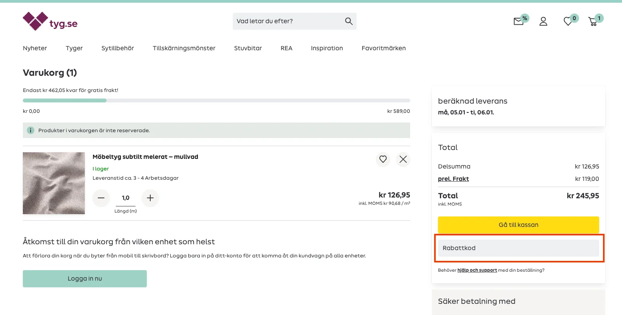Remove Möbeltyg item from cart
622x315 pixels.
[403, 159]
